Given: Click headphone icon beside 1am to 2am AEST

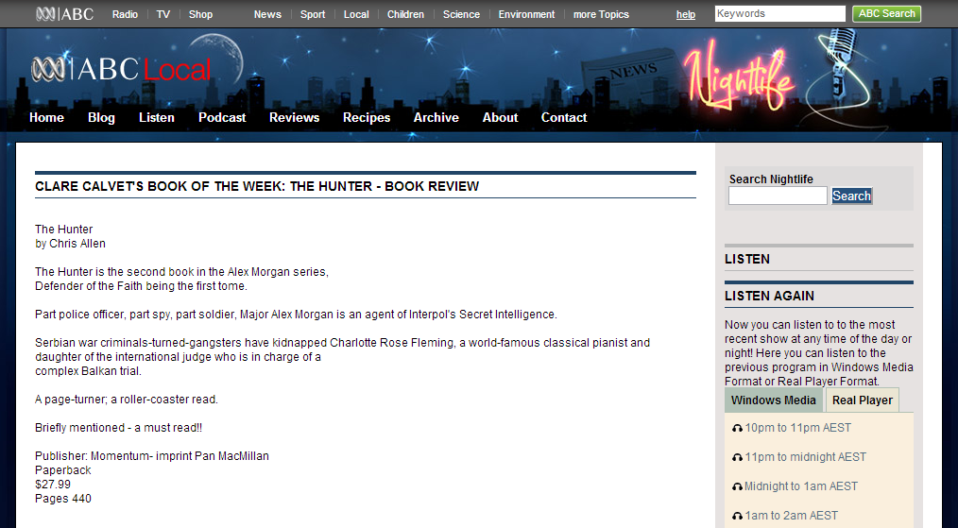Looking at the screenshot, I should 737,517.
